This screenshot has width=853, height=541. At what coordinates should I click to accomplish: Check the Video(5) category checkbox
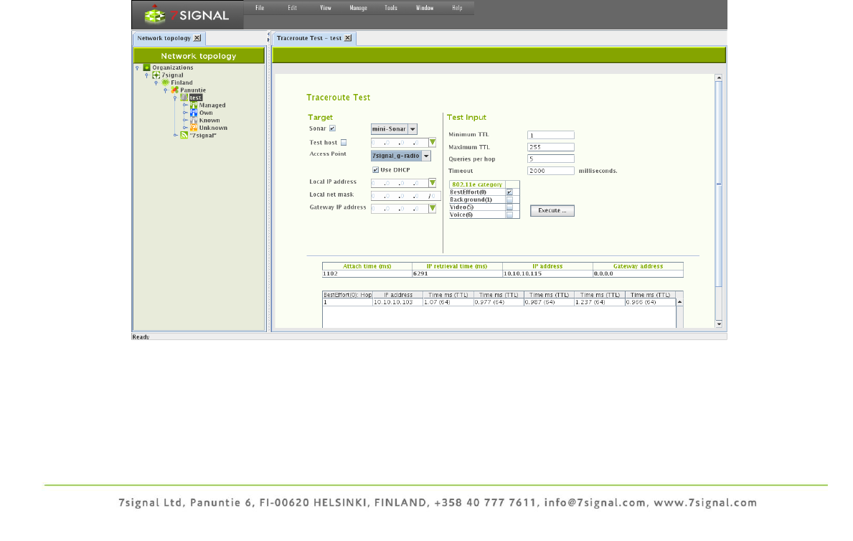point(510,207)
